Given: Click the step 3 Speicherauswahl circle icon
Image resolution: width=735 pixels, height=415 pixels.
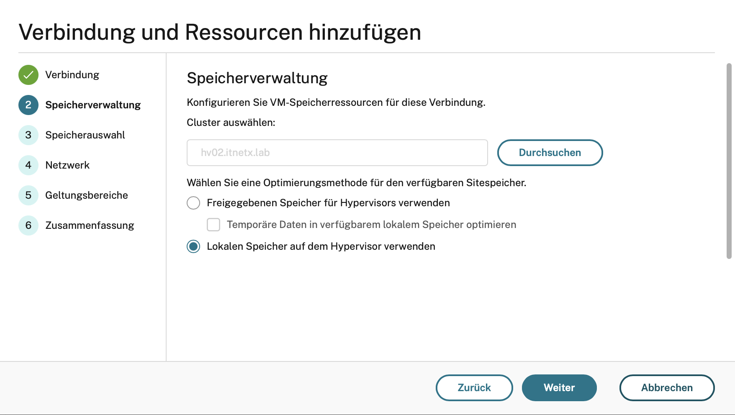Looking at the screenshot, I should [x=28, y=135].
